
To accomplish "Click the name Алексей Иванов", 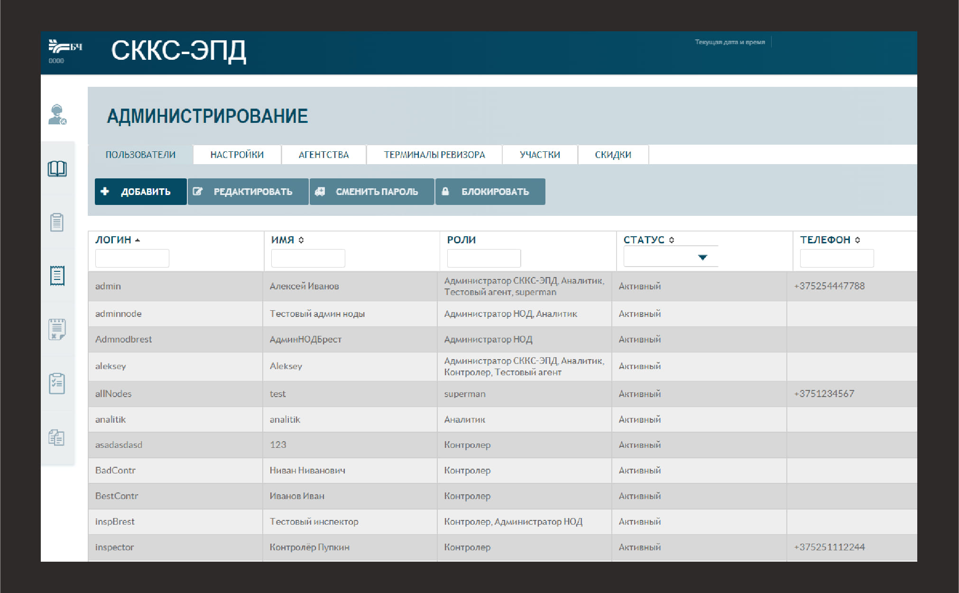I will (x=304, y=286).
